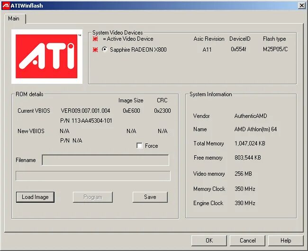Screen dimensions: 308x251
Task: Click Total Memory value 1,047,024 KB
Action: [x=250, y=143]
